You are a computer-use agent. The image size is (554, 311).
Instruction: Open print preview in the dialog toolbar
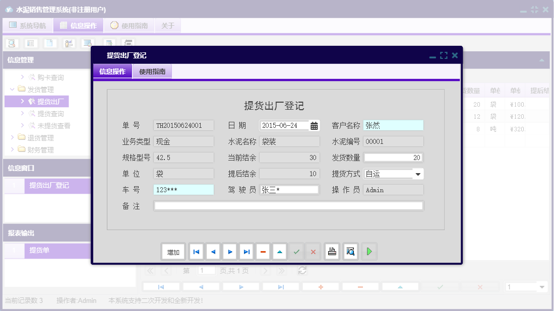tap(350, 251)
